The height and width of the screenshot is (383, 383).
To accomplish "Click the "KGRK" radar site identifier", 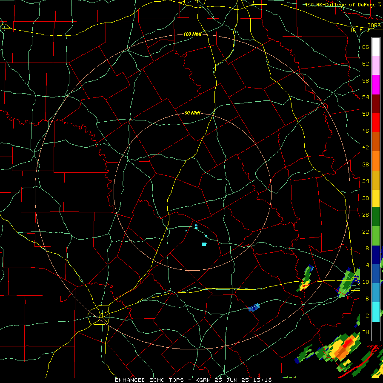I will coord(203,380).
